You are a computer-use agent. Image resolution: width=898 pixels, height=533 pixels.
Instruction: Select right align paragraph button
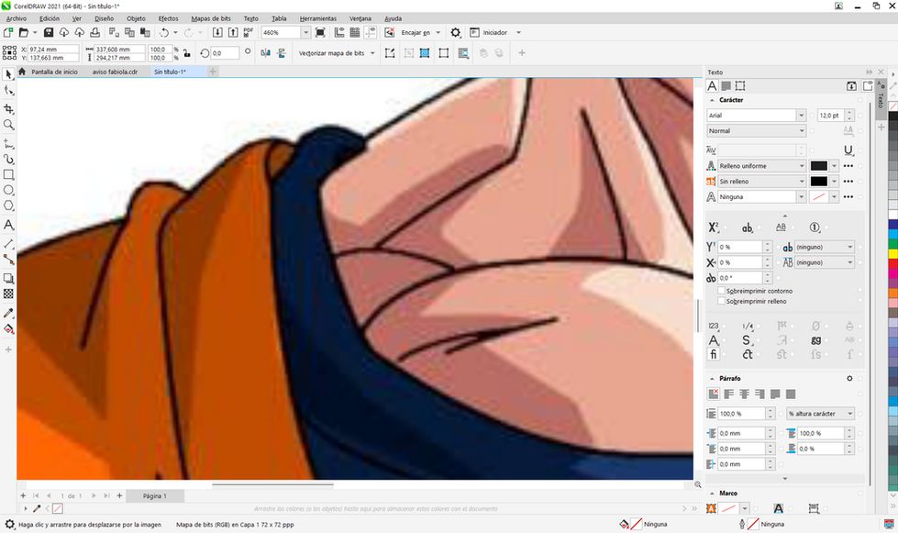760,394
